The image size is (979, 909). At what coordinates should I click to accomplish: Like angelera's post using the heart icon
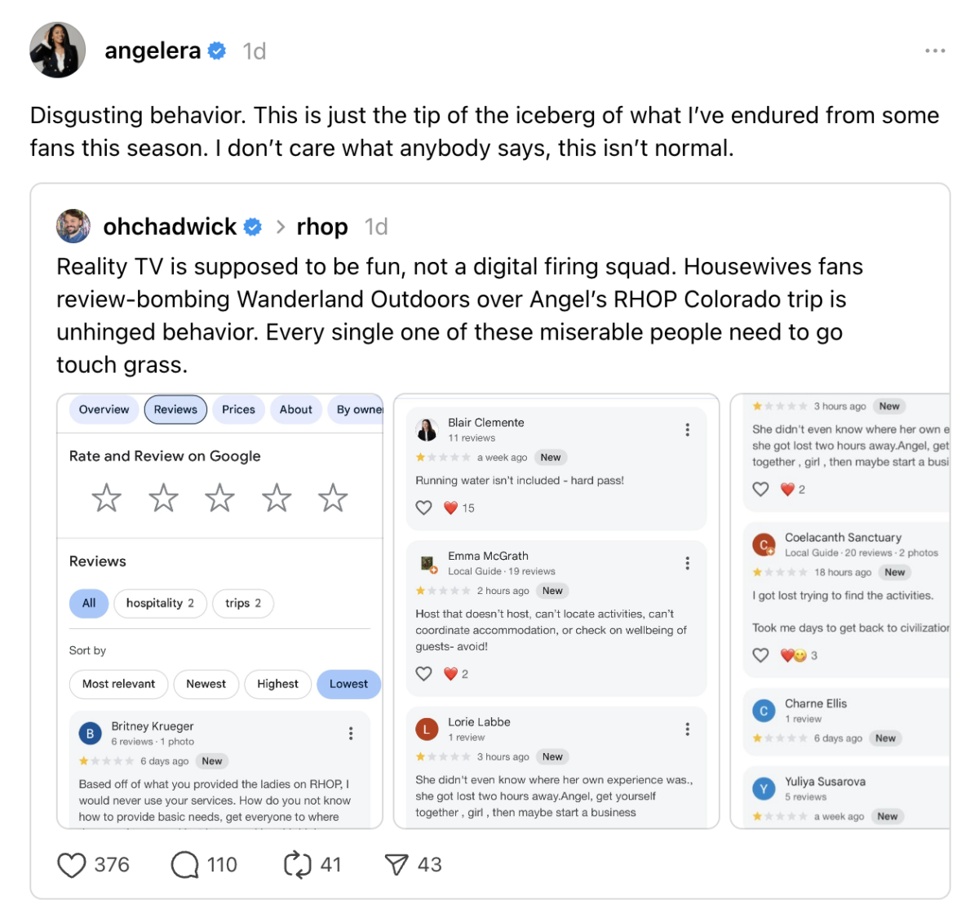point(71,864)
